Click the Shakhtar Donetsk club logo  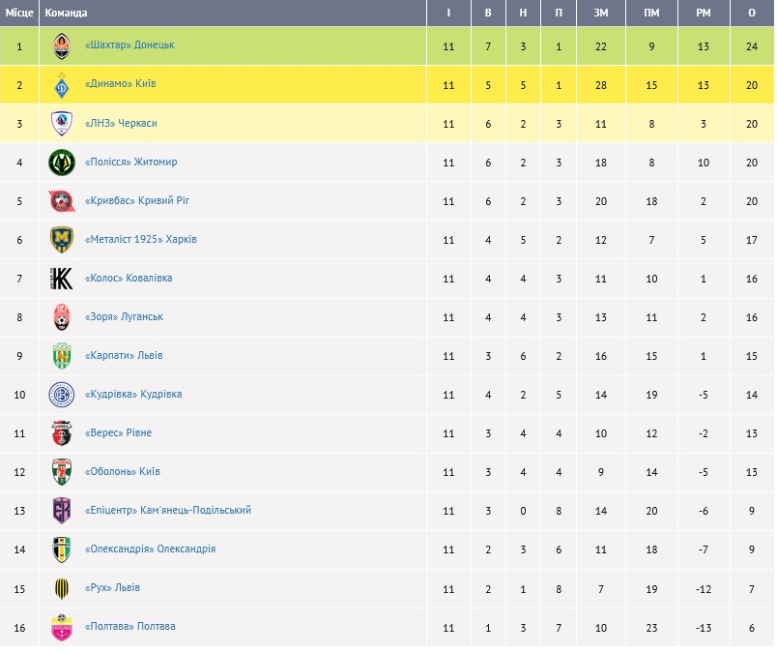click(x=62, y=45)
